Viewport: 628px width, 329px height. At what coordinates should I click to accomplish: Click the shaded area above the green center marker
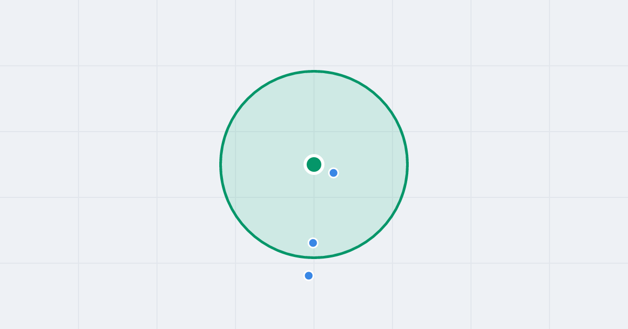[314, 115]
